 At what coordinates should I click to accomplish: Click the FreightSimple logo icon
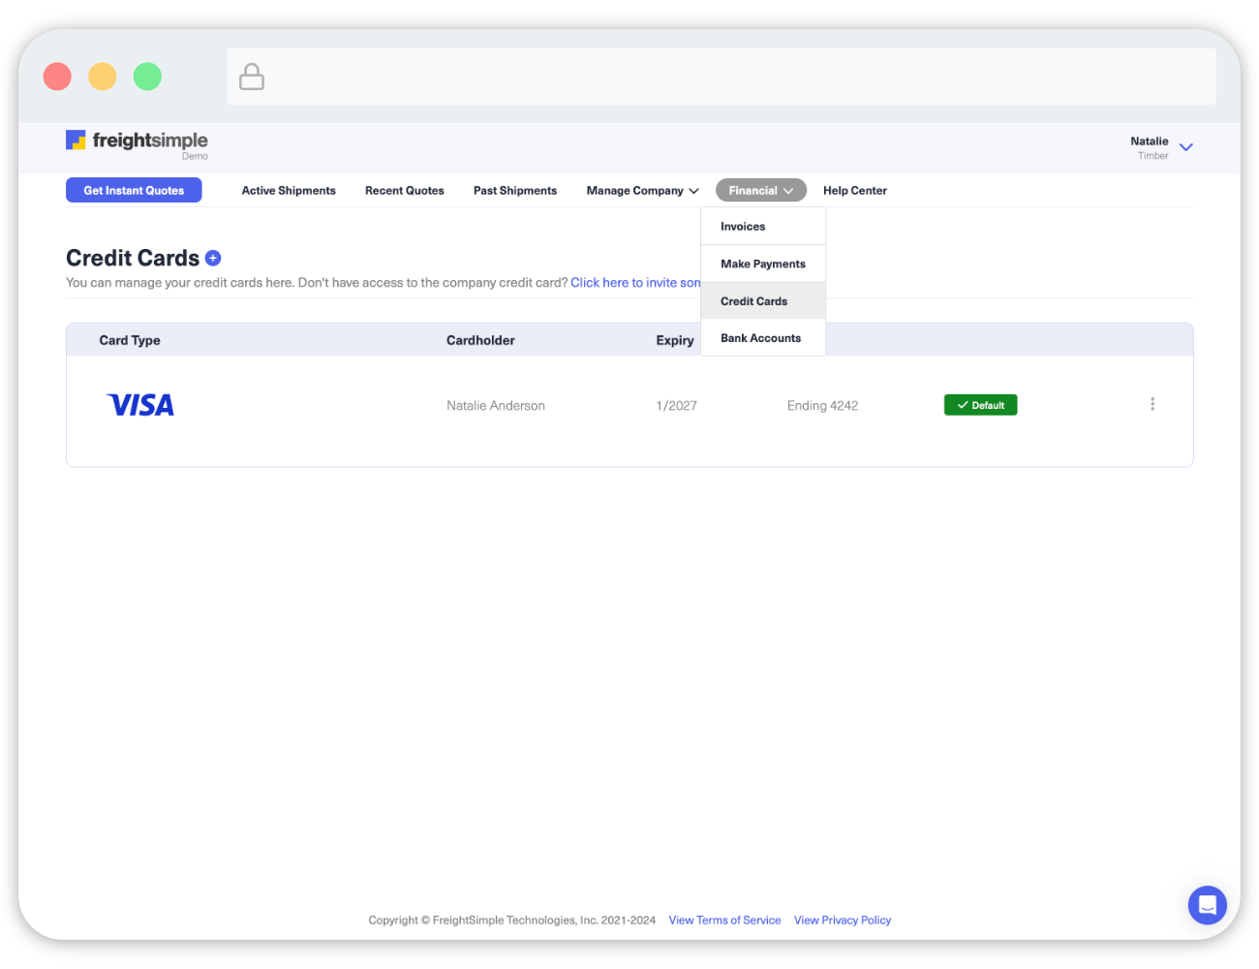point(76,141)
